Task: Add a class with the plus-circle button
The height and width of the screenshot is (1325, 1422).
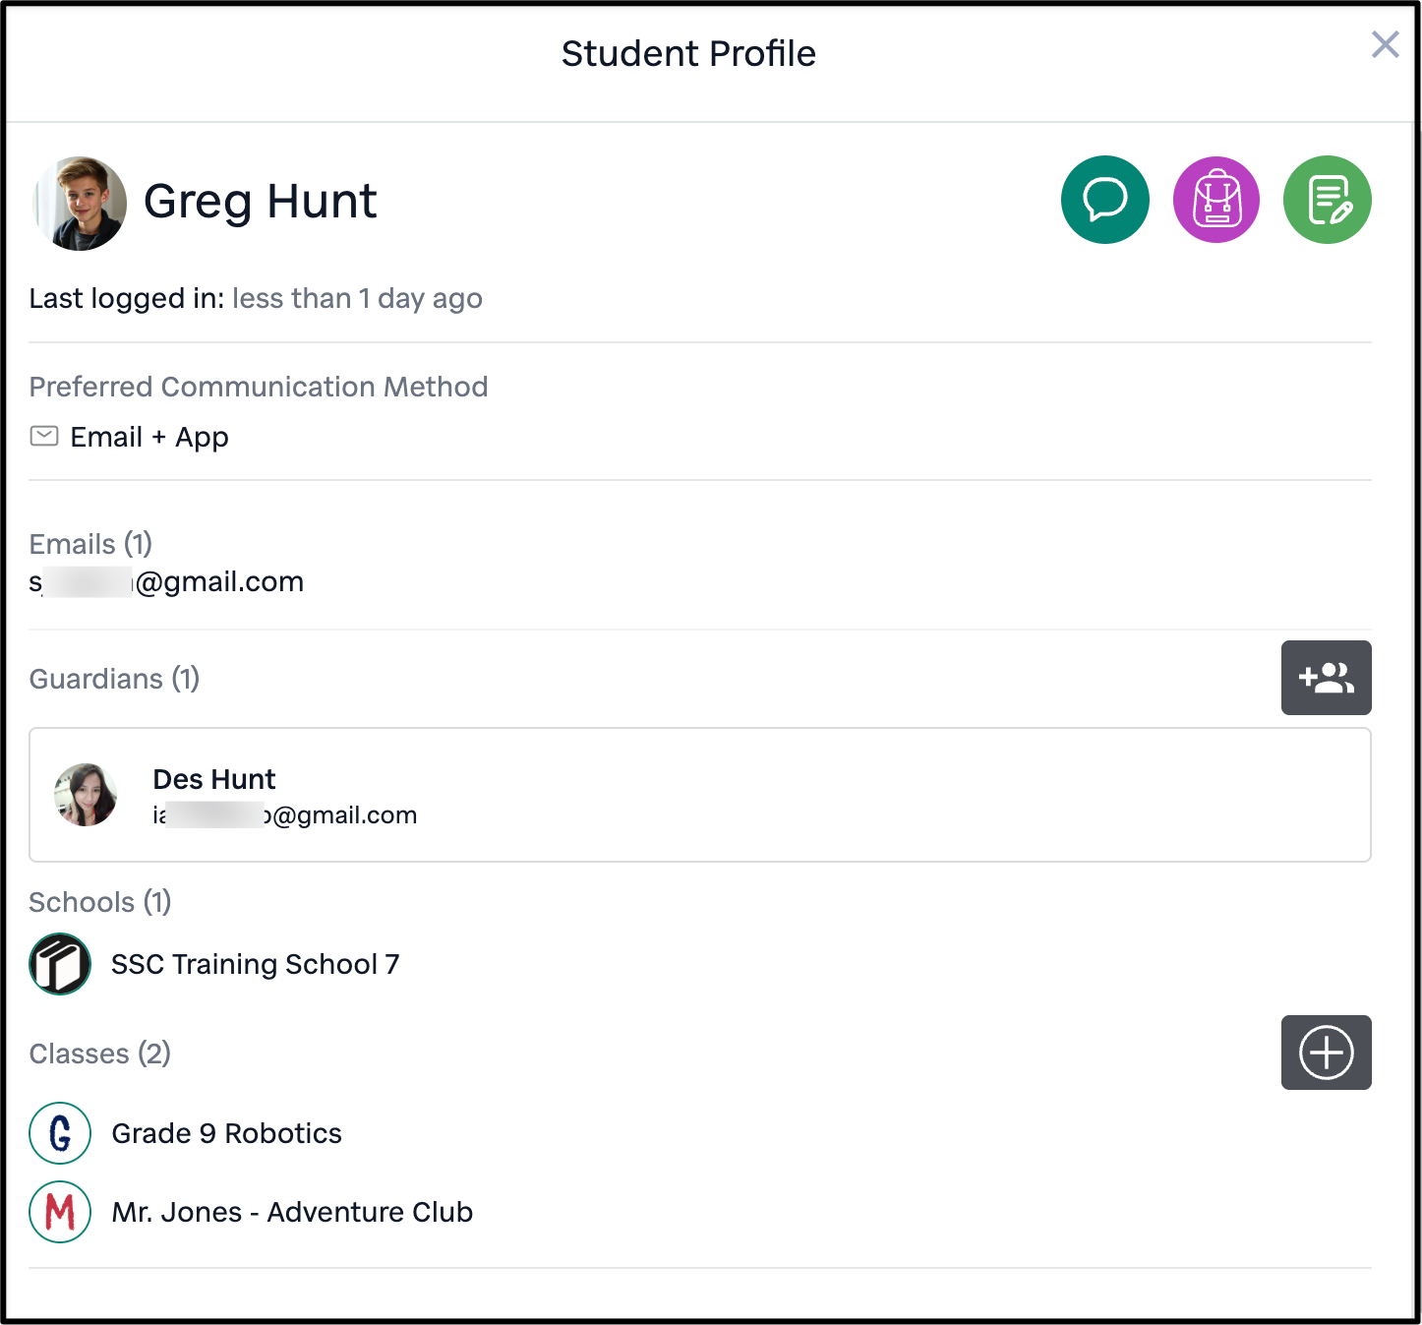Action: pos(1327,1053)
